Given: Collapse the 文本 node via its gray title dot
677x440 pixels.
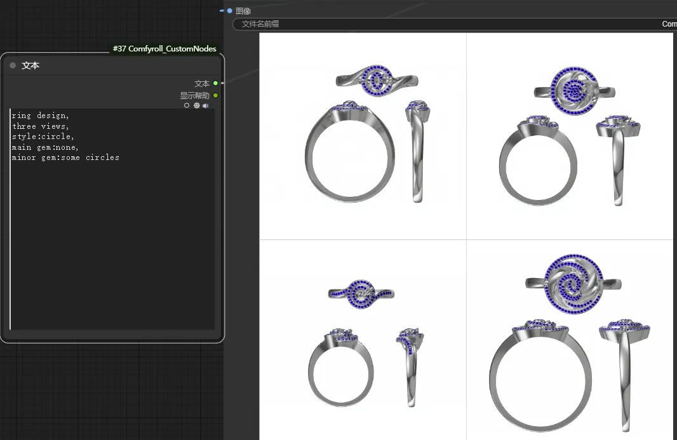Looking at the screenshot, I should (13, 65).
